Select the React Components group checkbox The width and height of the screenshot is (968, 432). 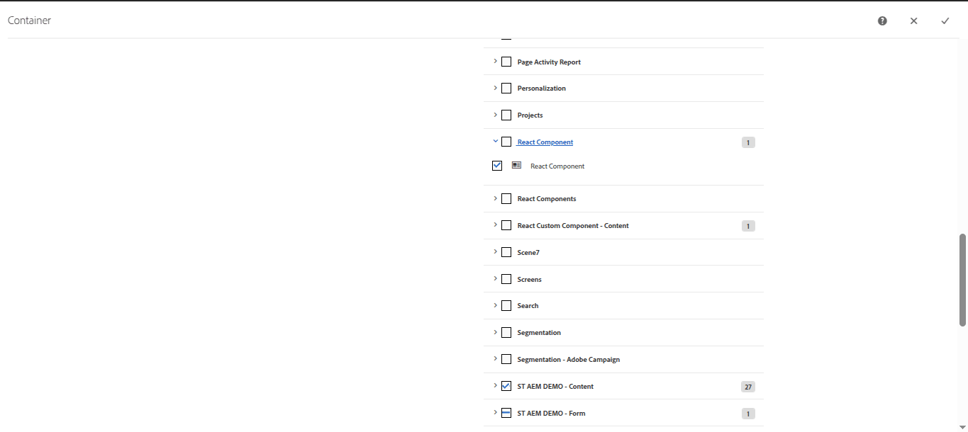point(506,199)
